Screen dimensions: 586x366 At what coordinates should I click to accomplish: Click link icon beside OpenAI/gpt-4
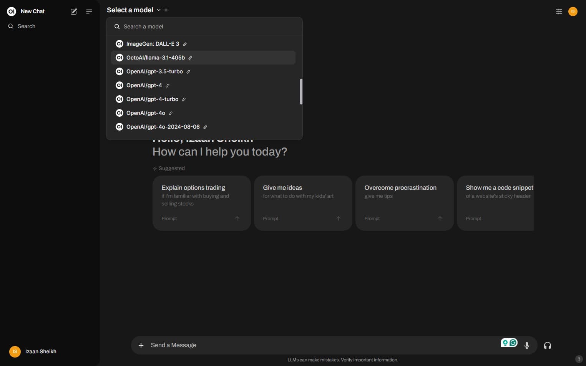(x=168, y=86)
